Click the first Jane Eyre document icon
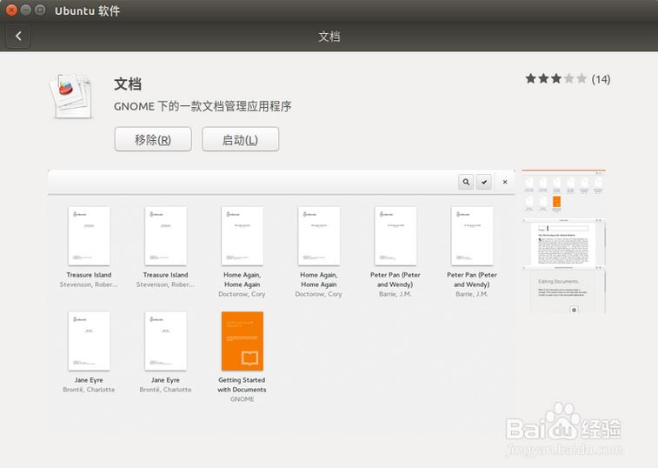 pos(90,341)
